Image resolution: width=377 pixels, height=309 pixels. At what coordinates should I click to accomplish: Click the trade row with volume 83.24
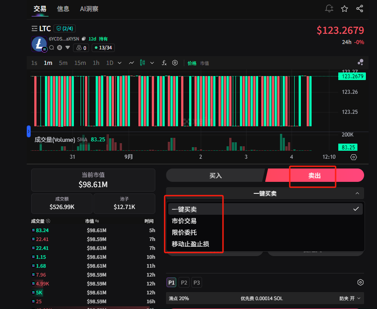[x=93, y=230]
